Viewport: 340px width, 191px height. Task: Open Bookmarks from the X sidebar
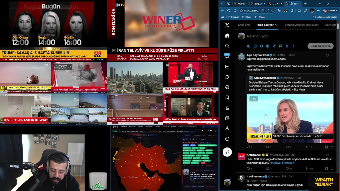227,98
